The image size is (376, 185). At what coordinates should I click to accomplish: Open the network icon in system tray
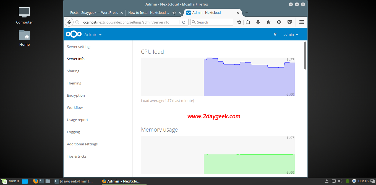(x=334, y=181)
